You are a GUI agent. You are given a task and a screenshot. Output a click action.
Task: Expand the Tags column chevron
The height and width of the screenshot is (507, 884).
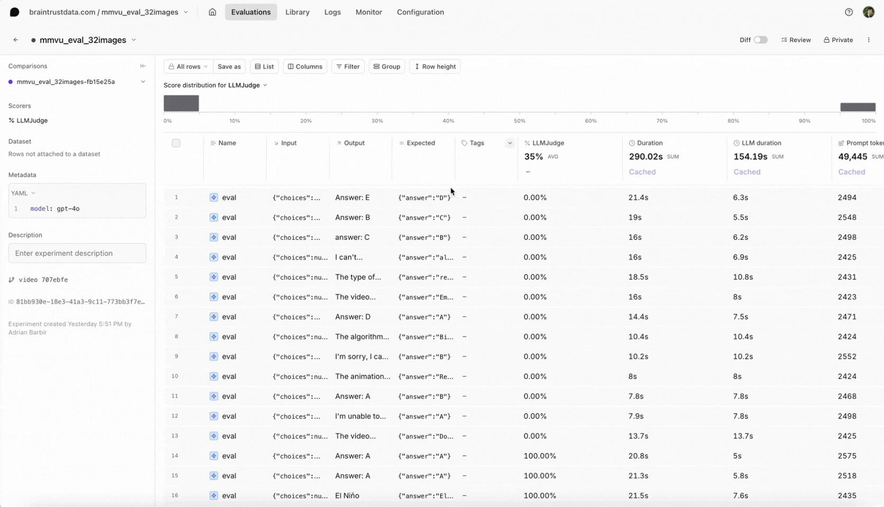pos(509,143)
